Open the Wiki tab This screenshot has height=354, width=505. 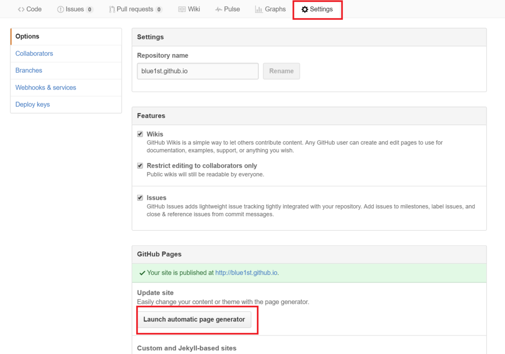pos(189,9)
